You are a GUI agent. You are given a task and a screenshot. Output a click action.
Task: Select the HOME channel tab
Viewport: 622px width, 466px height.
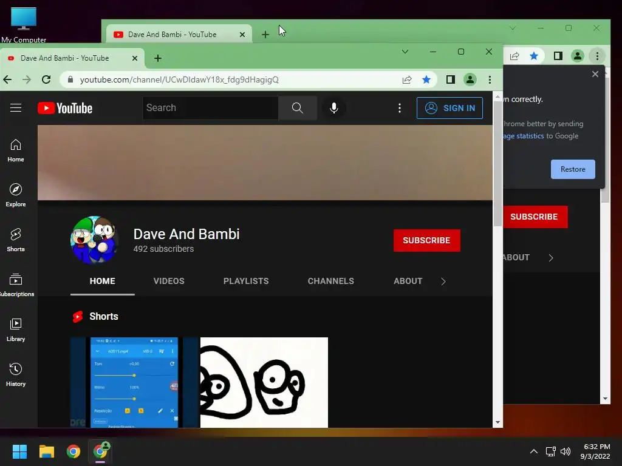pos(102,281)
